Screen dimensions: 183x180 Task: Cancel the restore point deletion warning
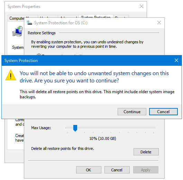(x=163, y=112)
